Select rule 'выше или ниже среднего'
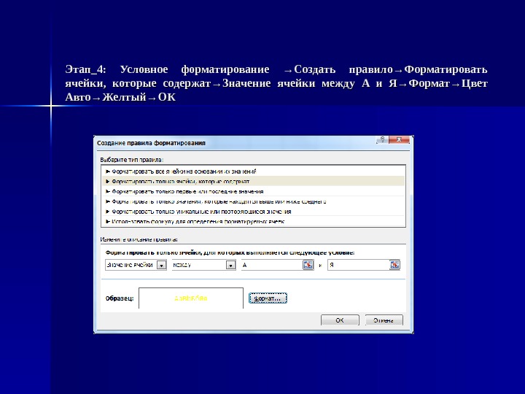The image size is (525, 394). (253, 201)
